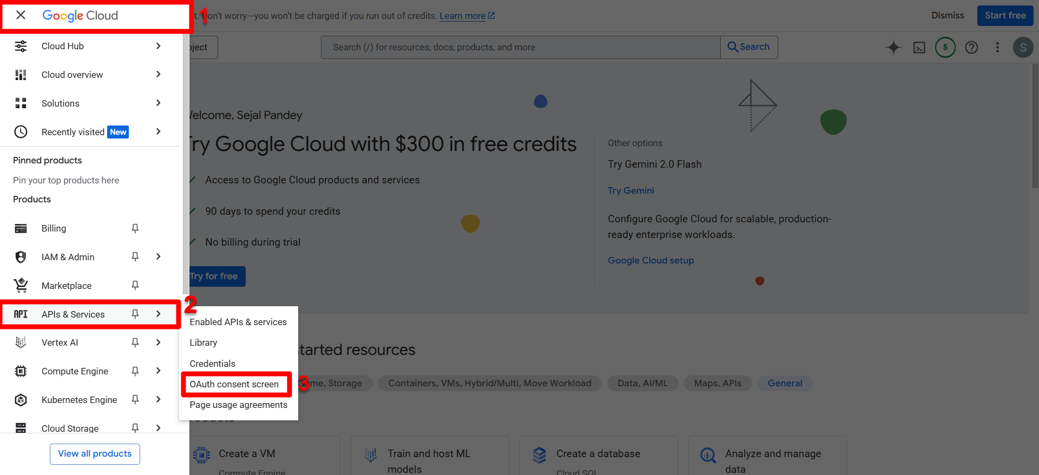
Task: Open the Try Gemini link
Action: tap(630, 190)
